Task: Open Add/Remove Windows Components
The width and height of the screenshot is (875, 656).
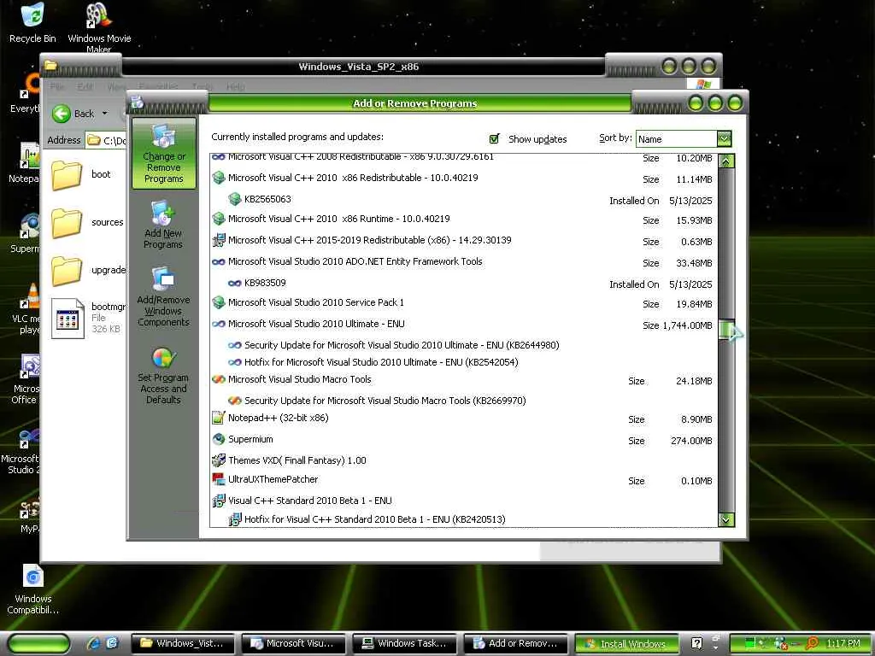Action: coord(163,296)
